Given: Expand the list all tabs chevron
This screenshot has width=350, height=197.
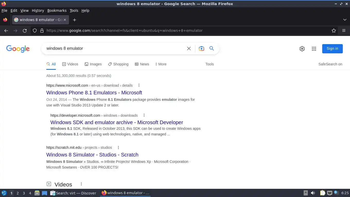Looking at the screenshot, I should (345, 20).
